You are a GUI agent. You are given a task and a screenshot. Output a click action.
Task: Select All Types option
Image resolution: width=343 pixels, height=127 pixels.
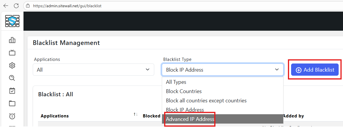pyautogui.click(x=176, y=82)
